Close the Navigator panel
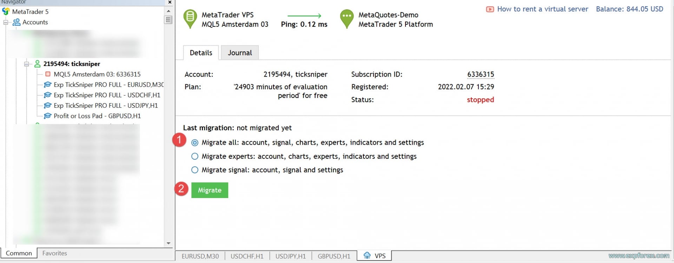The height and width of the screenshot is (263, 674). (170, 2)
